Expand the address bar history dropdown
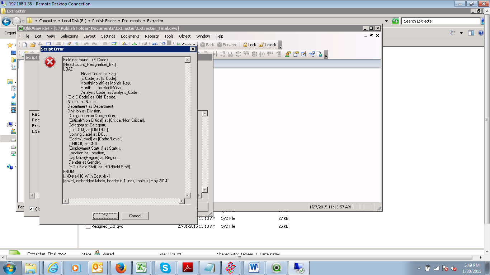 [x=387, y=21]
